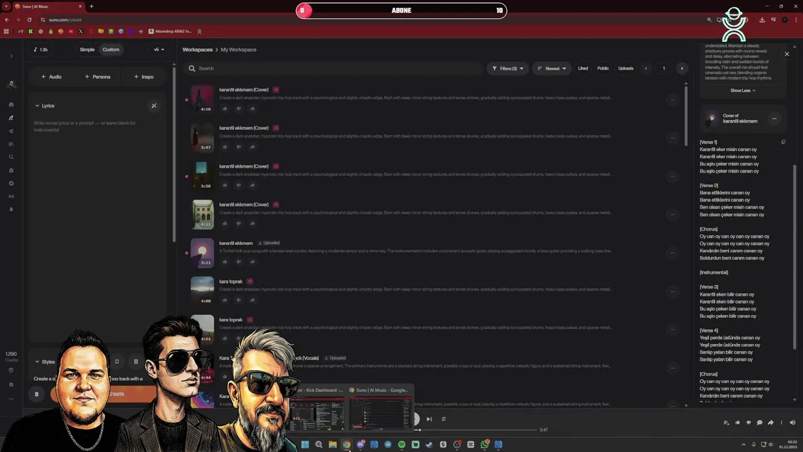Expand the left sidebar with the chevron

(11, 56)
